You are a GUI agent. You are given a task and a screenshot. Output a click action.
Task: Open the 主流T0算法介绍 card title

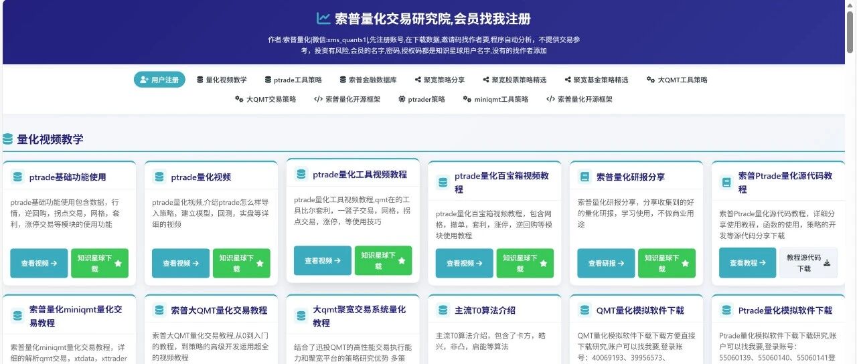tap(485, 310)
